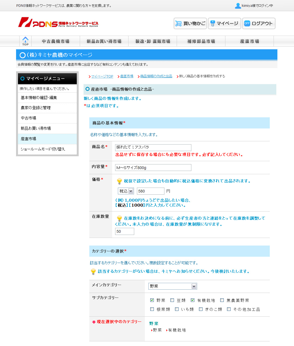
Task: Go to 補修部品市場 navigation tab
Action: [x=201, y=41]
